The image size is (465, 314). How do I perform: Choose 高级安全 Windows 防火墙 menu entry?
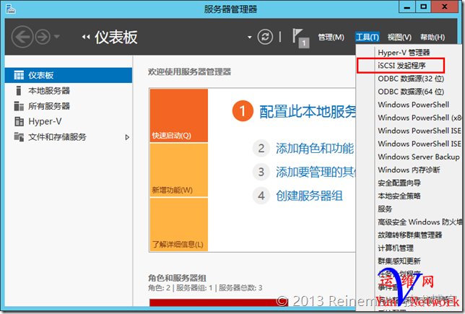click(420, 222)
